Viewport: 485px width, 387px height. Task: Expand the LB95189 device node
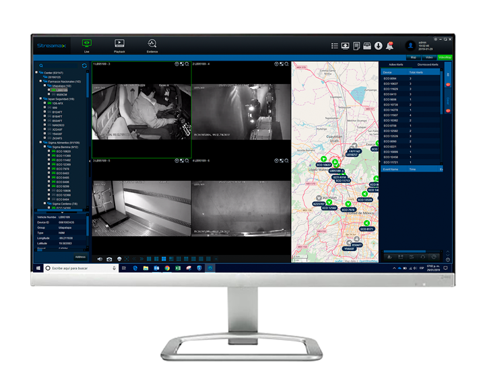(x=49, y=90)
